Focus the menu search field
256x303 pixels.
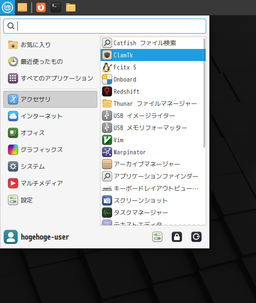pyautogui.click(x=105, y=26)
